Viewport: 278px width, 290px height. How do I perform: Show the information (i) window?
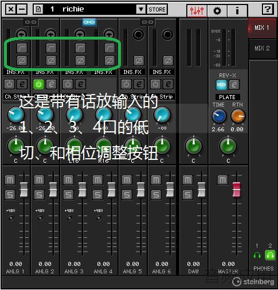click(237, 11)
